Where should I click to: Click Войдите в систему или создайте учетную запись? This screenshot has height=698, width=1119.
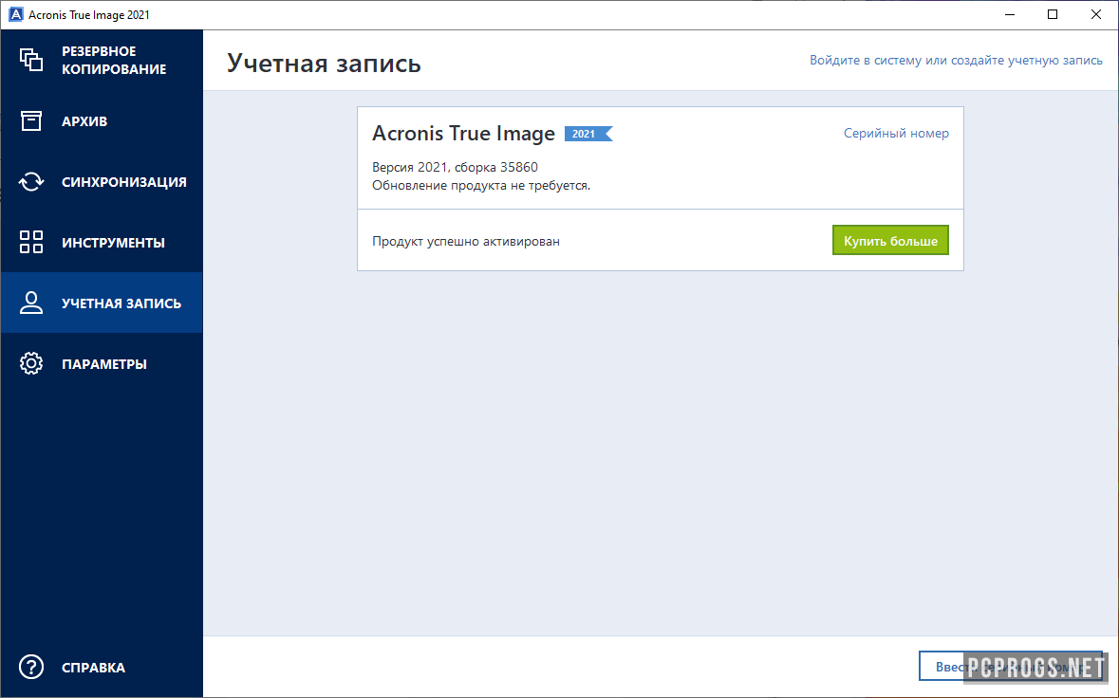(x=956, y=61)
